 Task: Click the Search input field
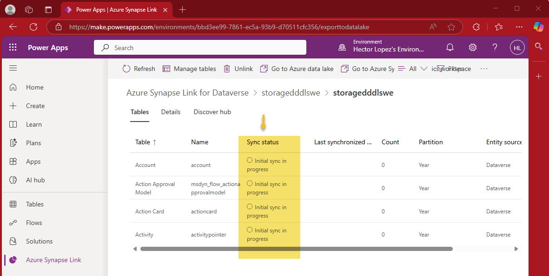click(200, 47)
